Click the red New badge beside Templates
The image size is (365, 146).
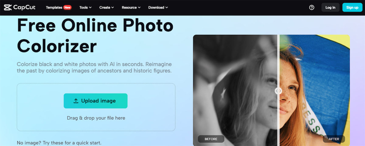[67, 8]
